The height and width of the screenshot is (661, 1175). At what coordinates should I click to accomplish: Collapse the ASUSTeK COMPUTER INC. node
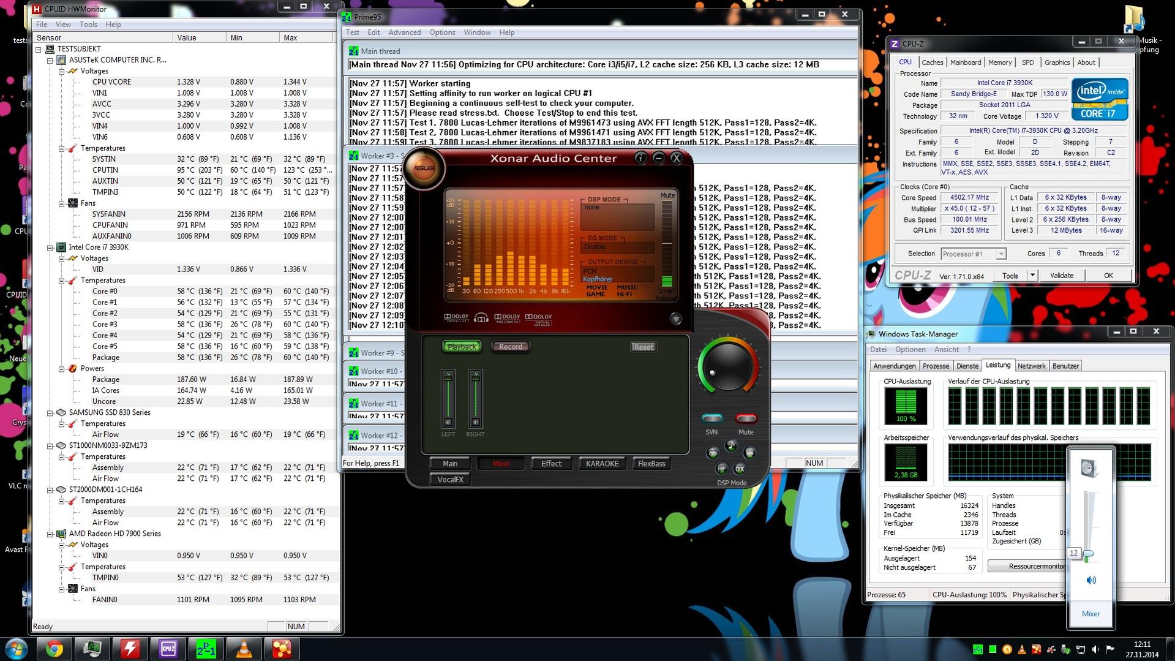(50, 60)
